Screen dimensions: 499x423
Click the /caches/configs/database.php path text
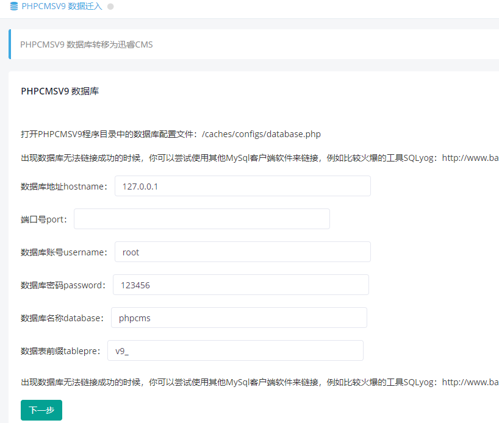261,134
